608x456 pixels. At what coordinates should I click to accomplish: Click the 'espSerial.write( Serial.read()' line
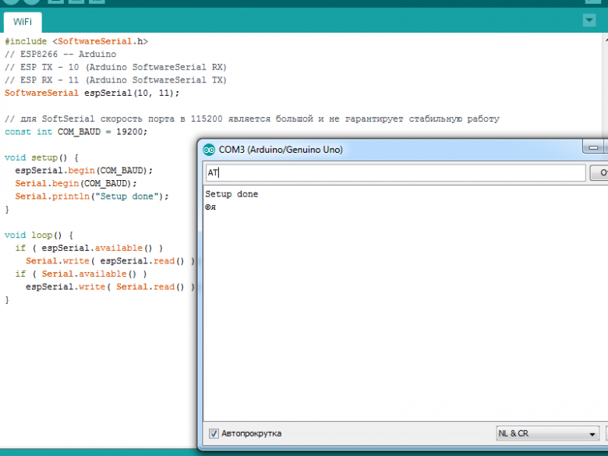(x=110, y=287)
